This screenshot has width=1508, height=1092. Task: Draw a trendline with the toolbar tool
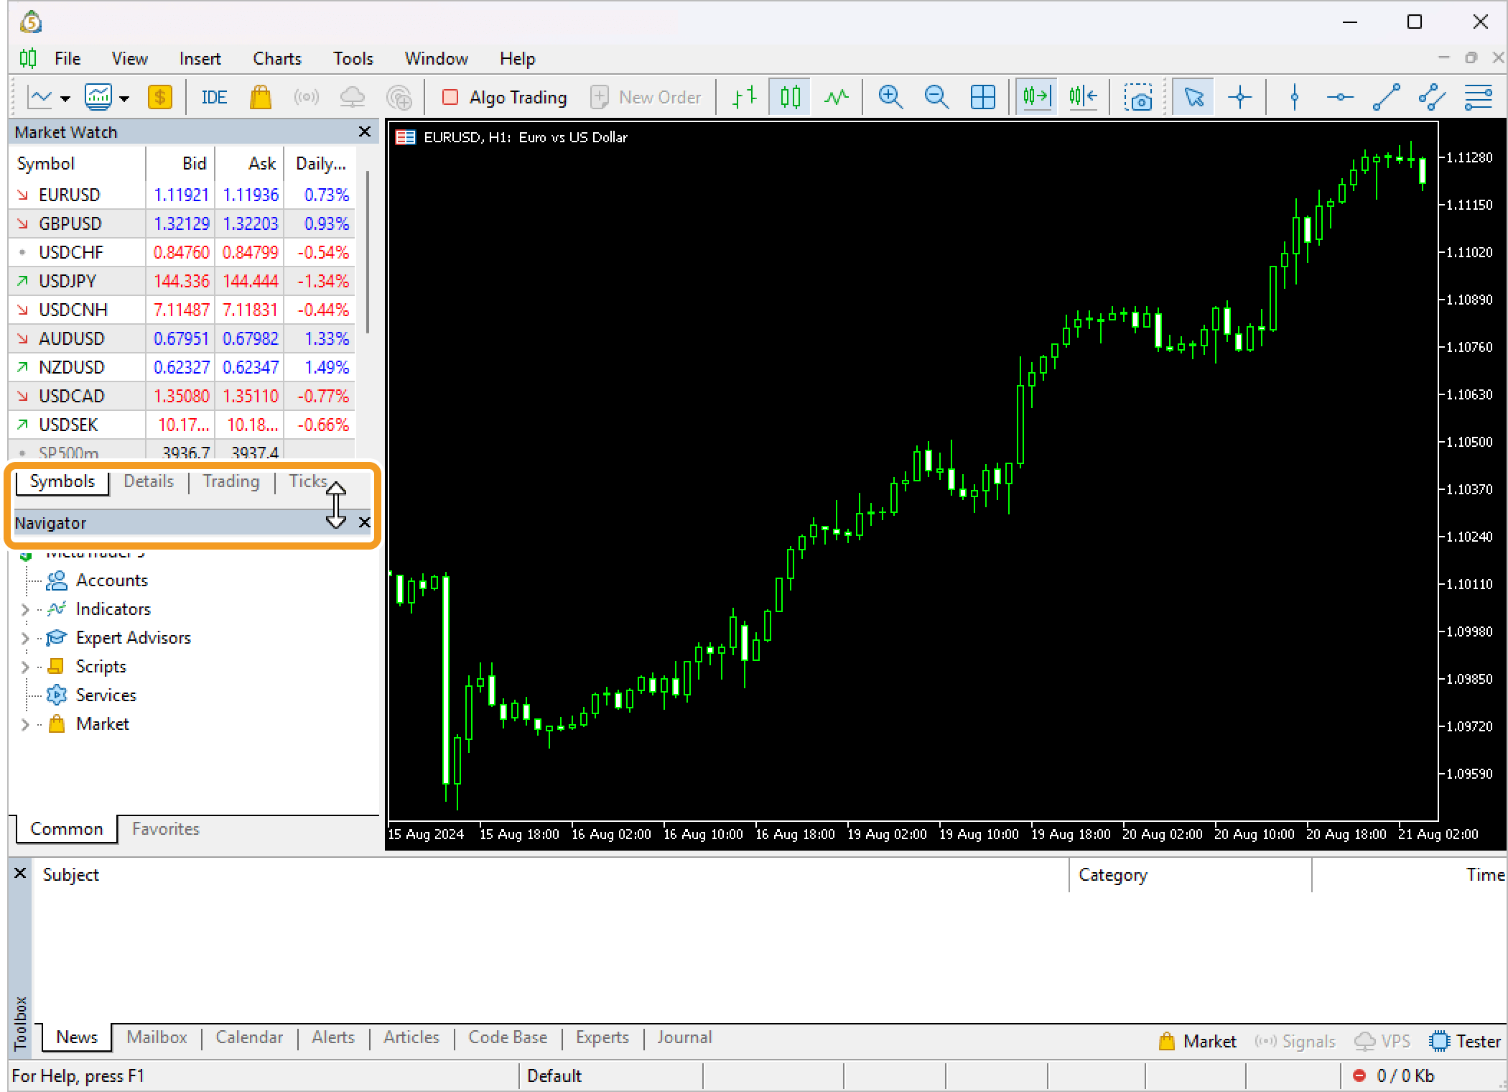[x=1386, y=97]
